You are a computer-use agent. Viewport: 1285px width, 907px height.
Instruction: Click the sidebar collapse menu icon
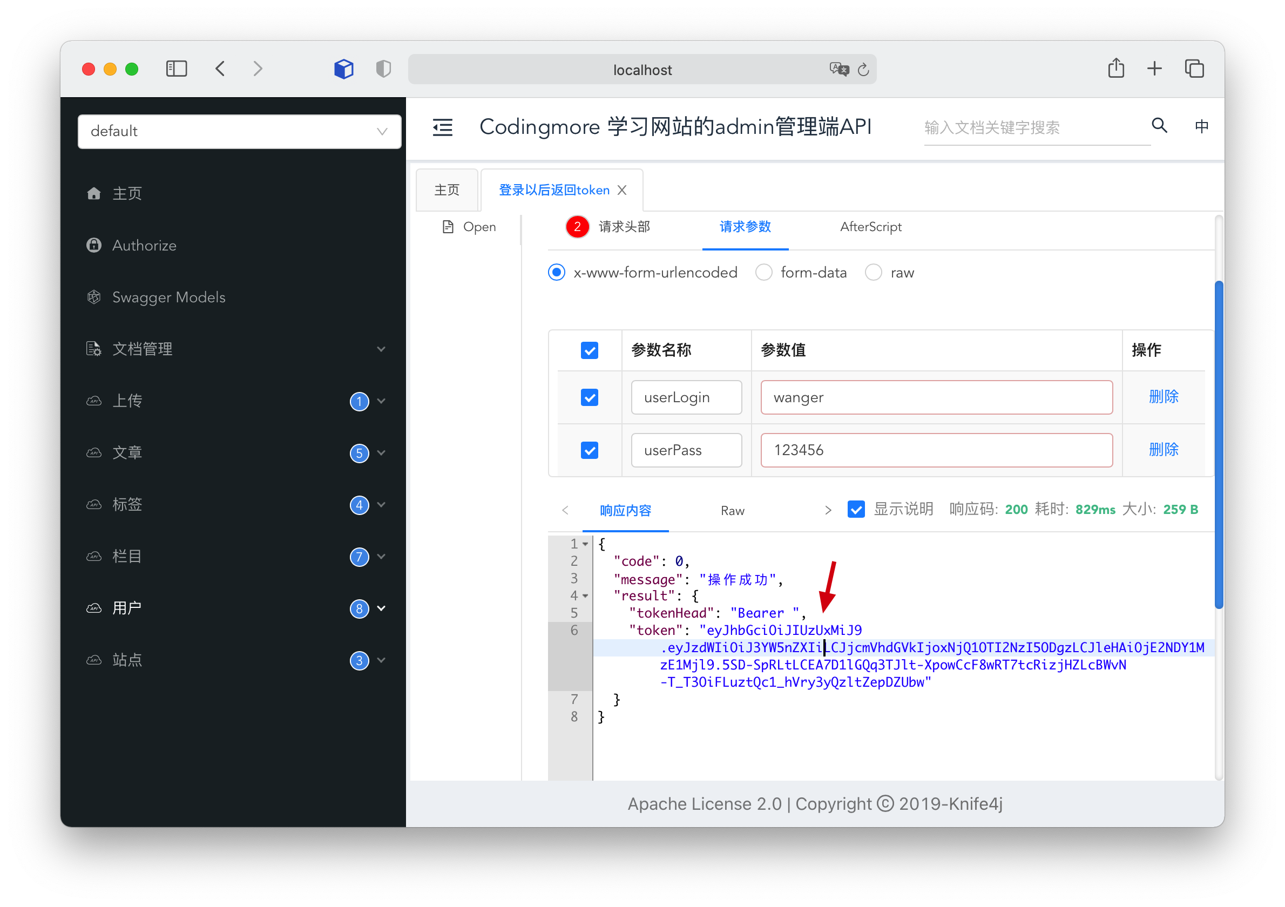click(442, 127)
